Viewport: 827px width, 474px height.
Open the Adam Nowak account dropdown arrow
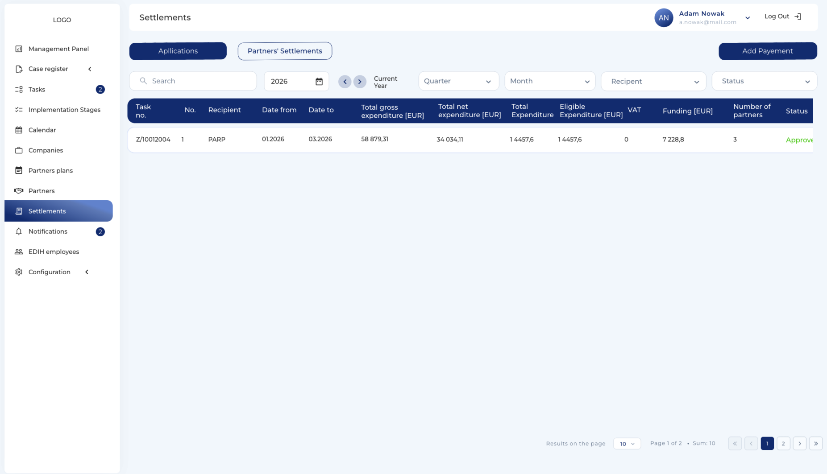coord(748,18)
